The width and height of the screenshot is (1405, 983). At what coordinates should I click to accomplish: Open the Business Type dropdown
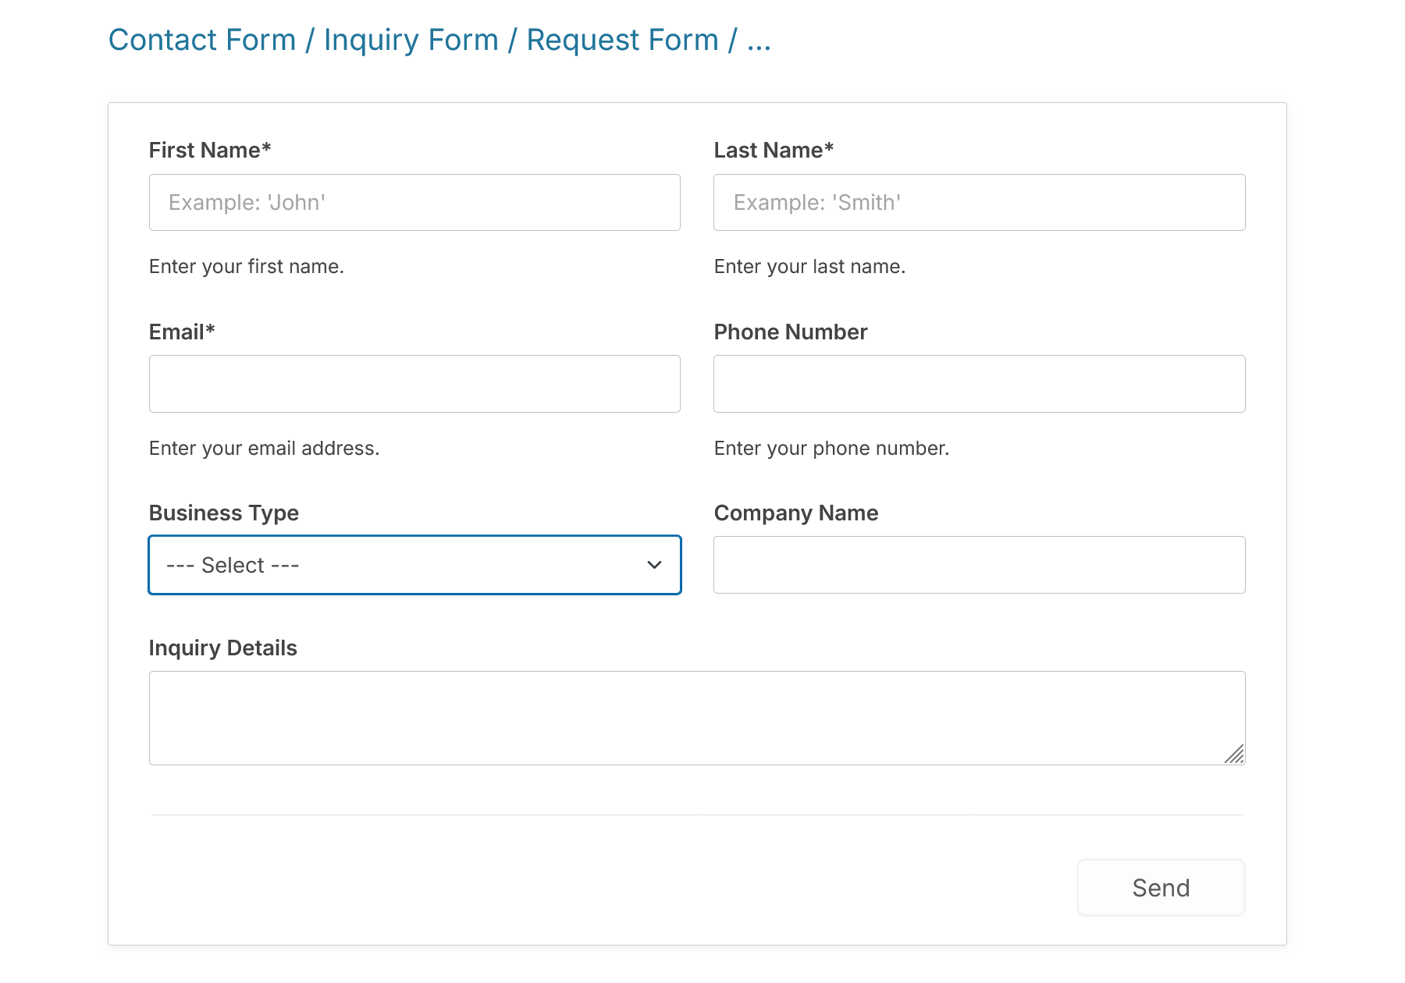414,565
